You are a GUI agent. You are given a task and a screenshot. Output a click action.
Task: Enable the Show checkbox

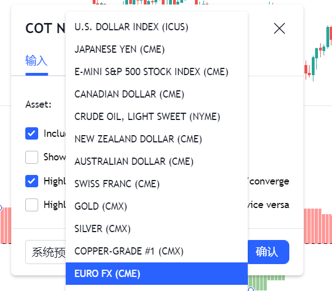(x=32, y=157)
